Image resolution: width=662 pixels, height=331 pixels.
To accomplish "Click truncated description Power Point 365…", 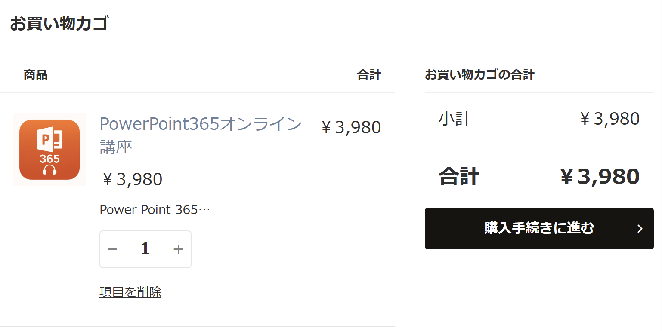I will 155,210.
